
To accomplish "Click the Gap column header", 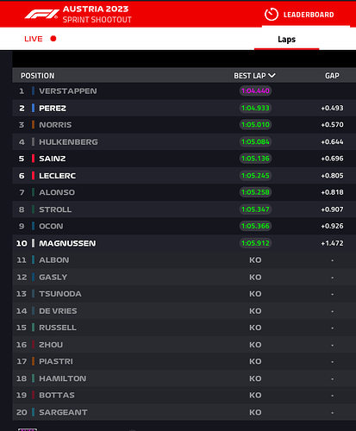I will point(332,76).
